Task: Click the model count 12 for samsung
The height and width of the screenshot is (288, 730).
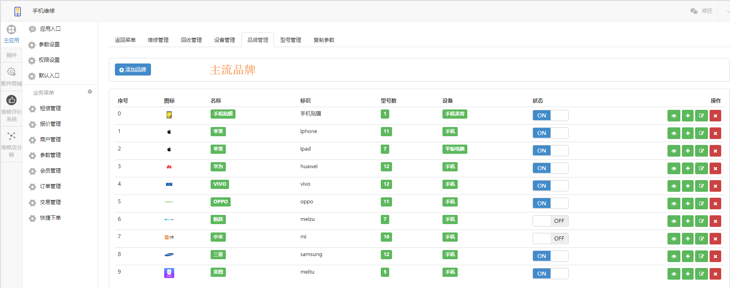Action: coord(386,254)
